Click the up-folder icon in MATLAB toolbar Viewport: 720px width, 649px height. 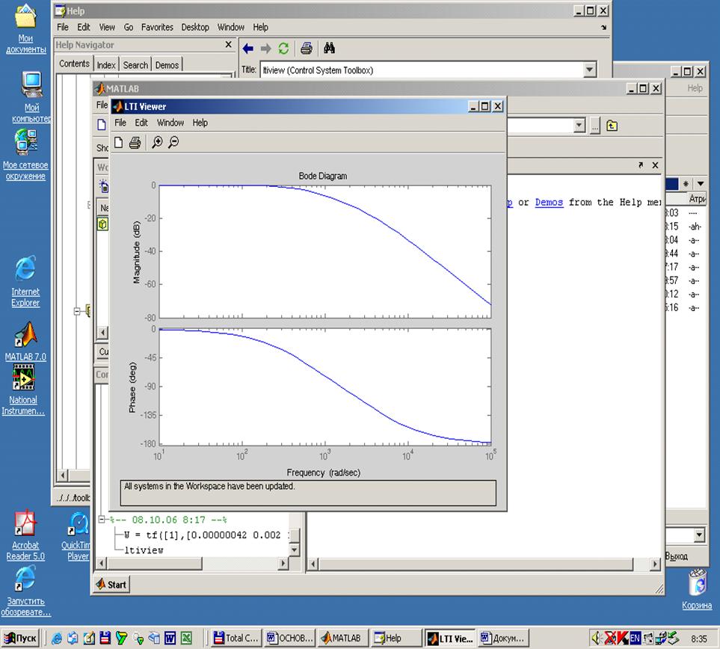pyautogui.click(x=612, y=126)
